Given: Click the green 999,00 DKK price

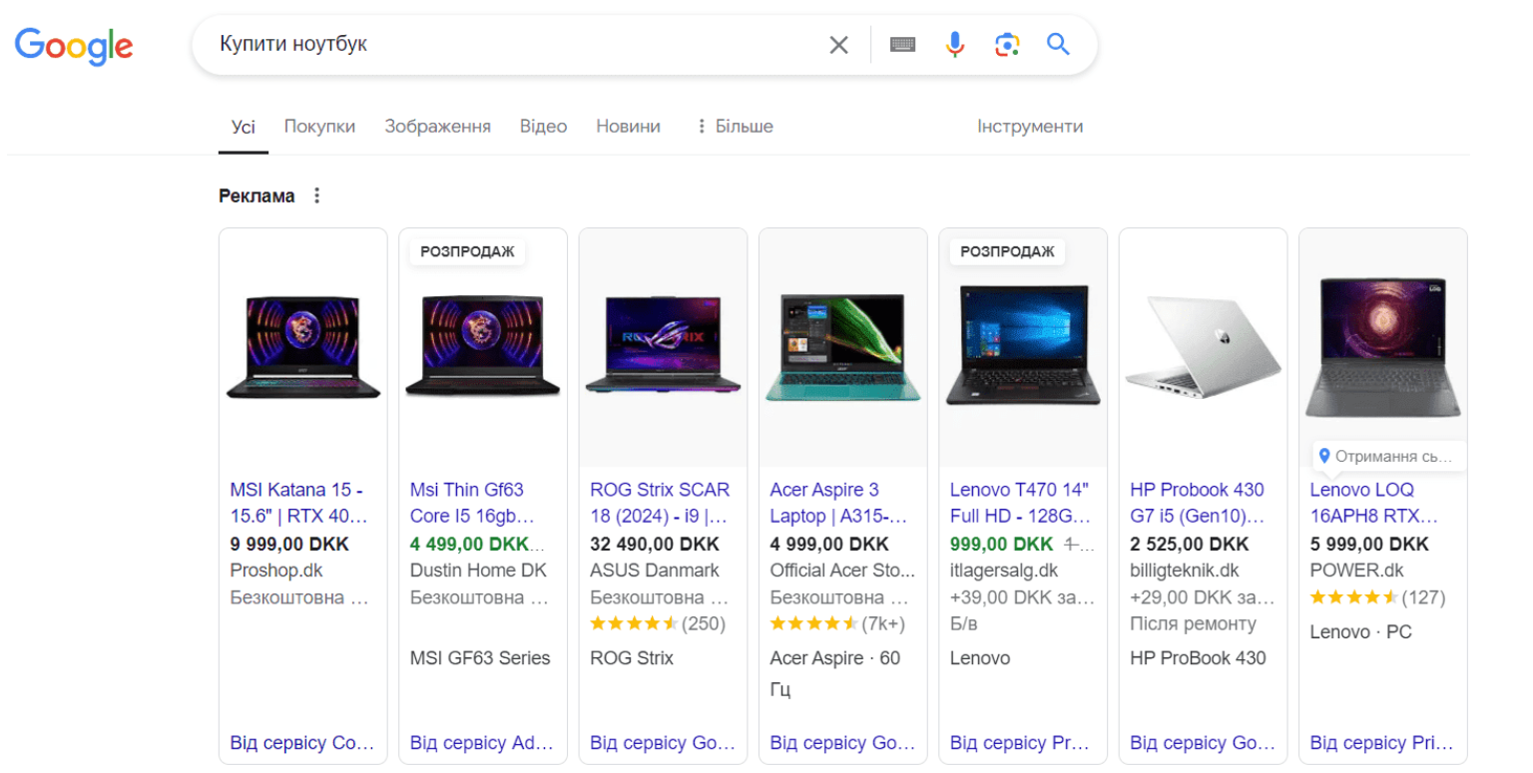Looking at the screenshot, I should (1001, 544).
